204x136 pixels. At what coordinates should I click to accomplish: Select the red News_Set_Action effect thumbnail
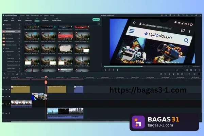pos(65,37)
